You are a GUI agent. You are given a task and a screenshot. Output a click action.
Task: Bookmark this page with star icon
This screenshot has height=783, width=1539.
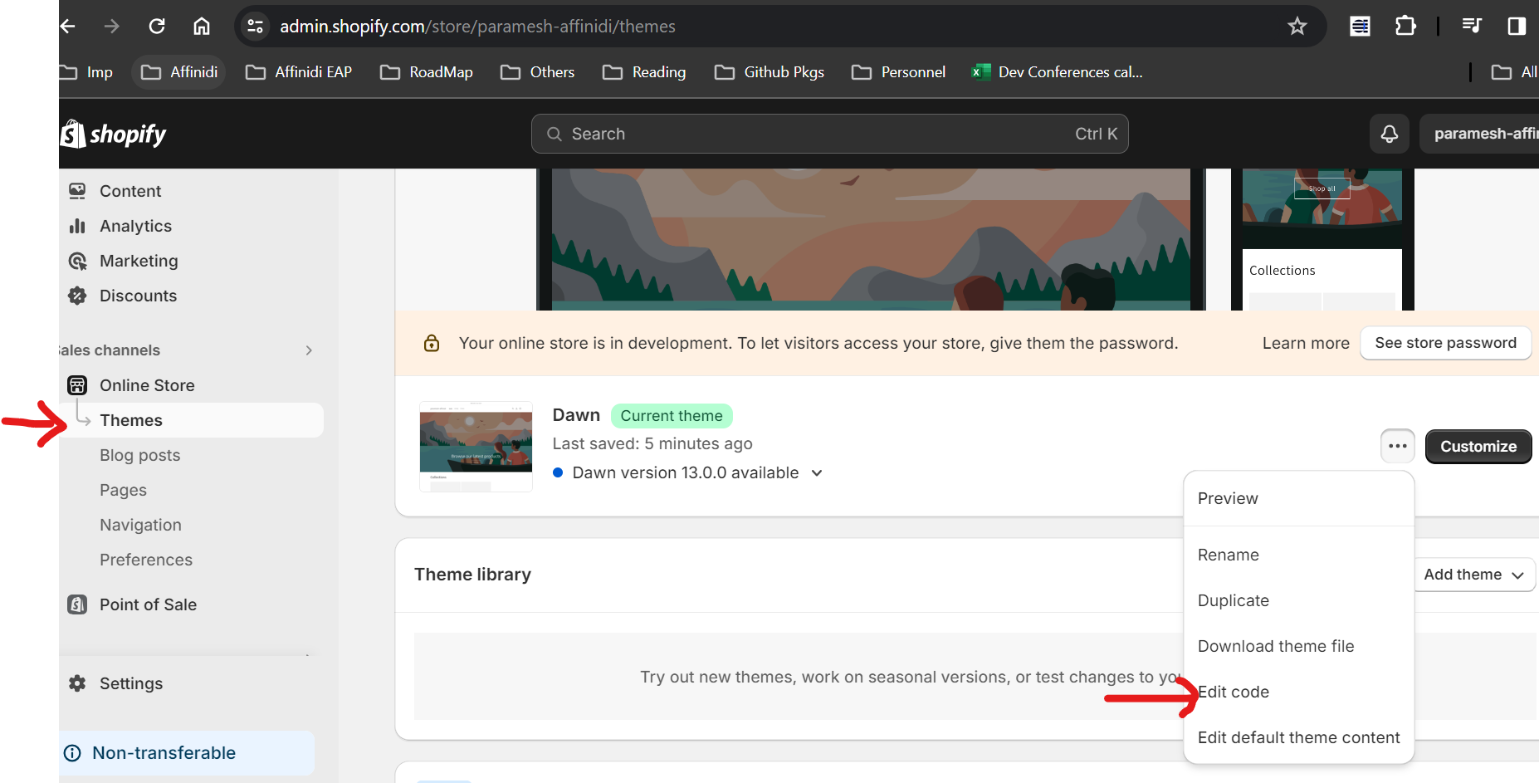1297,27
